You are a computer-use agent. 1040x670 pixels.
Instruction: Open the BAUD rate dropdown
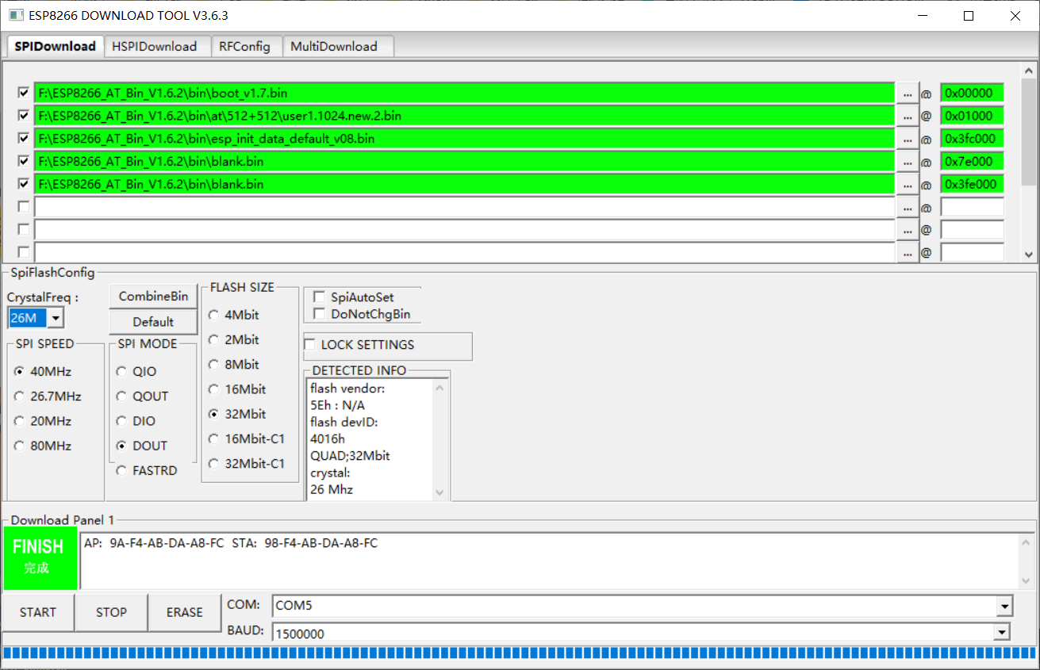(x=1003, y=633)
